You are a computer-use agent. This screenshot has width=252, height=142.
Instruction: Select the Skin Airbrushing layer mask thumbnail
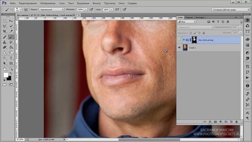(194, 40)
